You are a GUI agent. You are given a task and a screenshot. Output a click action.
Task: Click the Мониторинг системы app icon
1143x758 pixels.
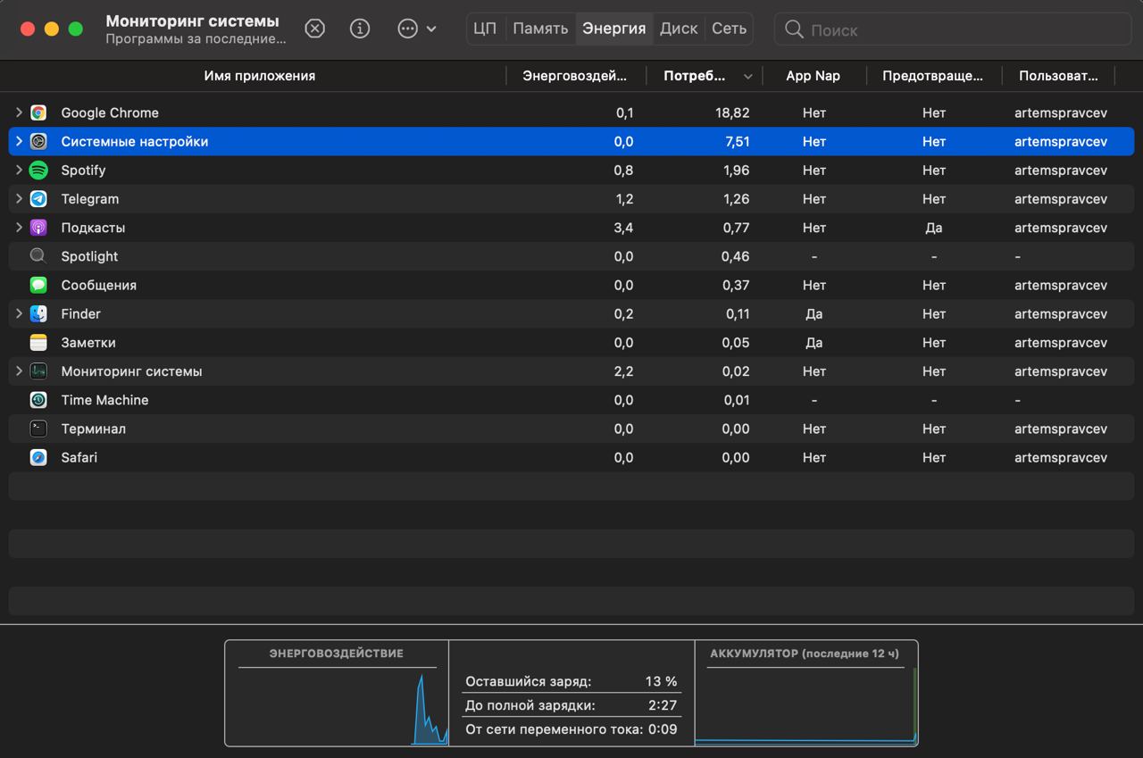pos(38,371)
